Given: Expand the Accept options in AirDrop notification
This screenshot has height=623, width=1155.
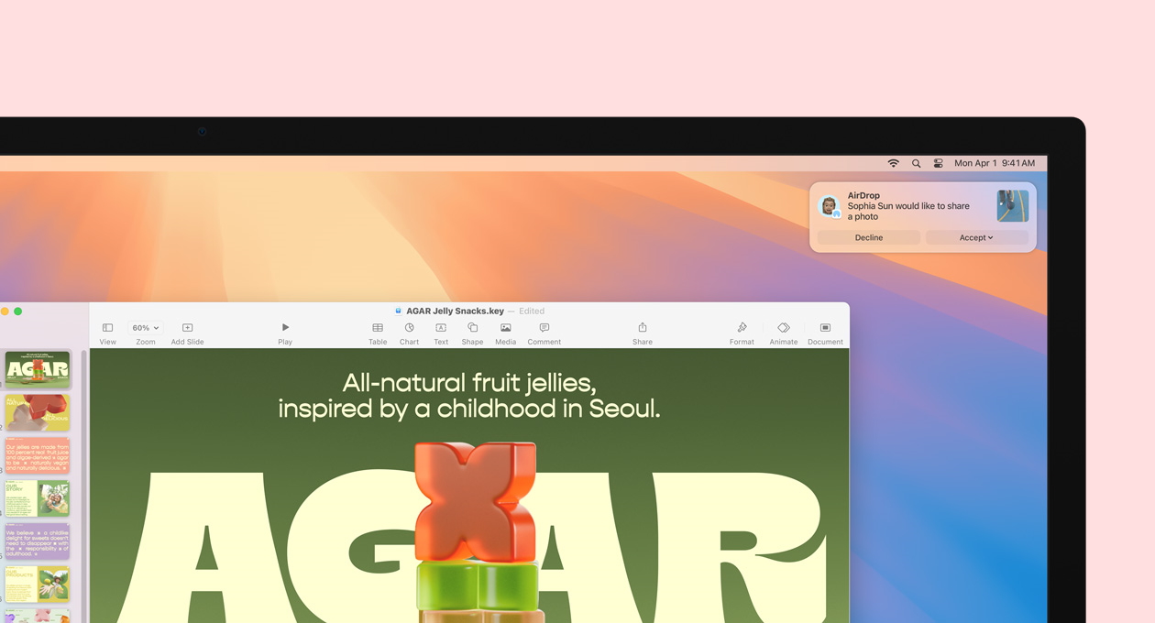Looking at the screenshot, I should tap(976, 237).
